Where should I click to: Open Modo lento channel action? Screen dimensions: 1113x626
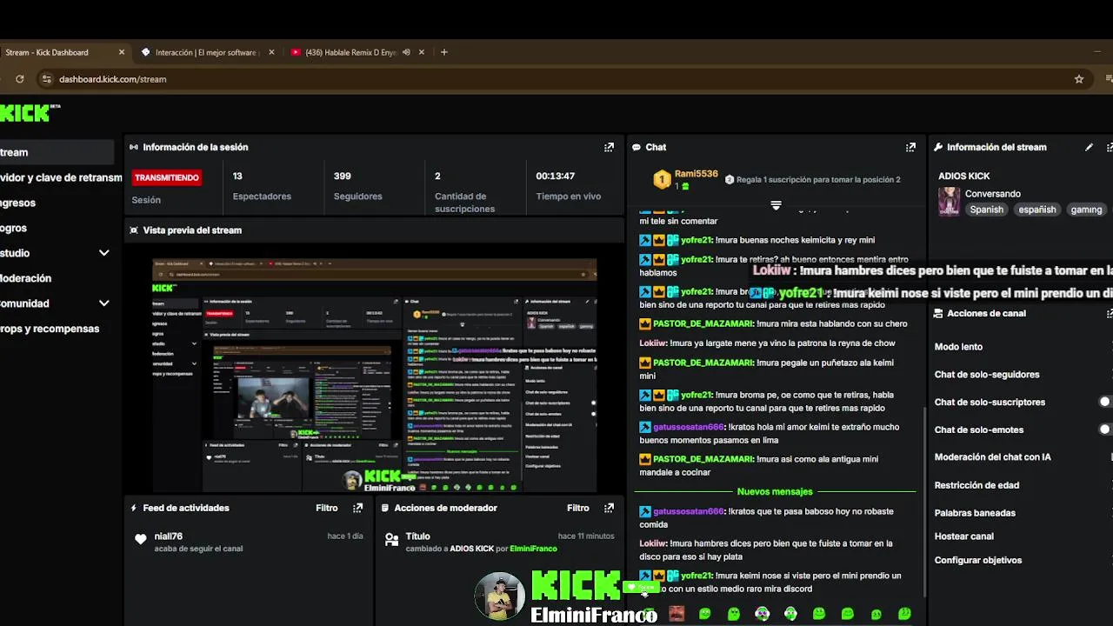point(958,347)
